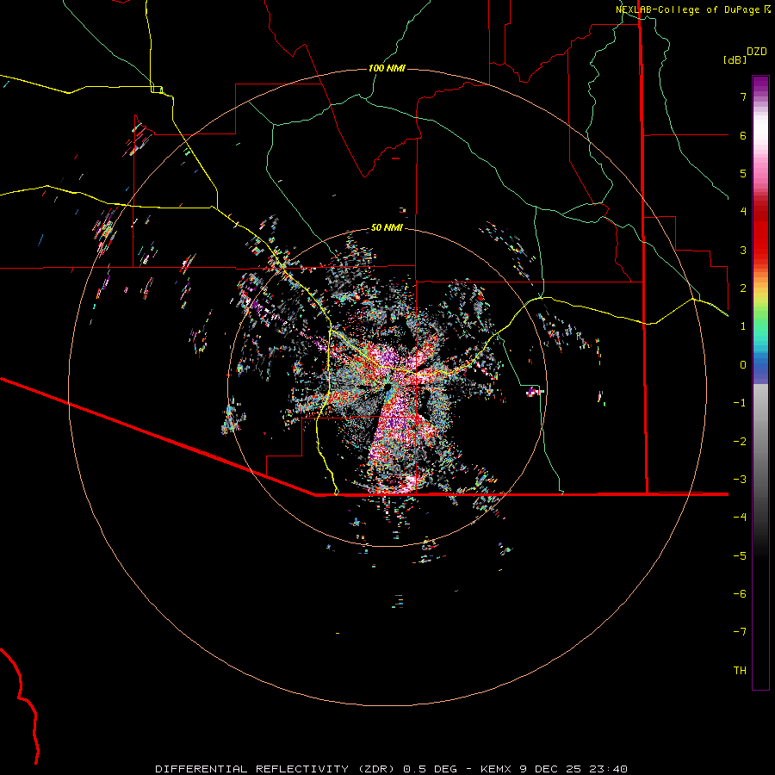Click the -4 dB scale label

[740, 518]
